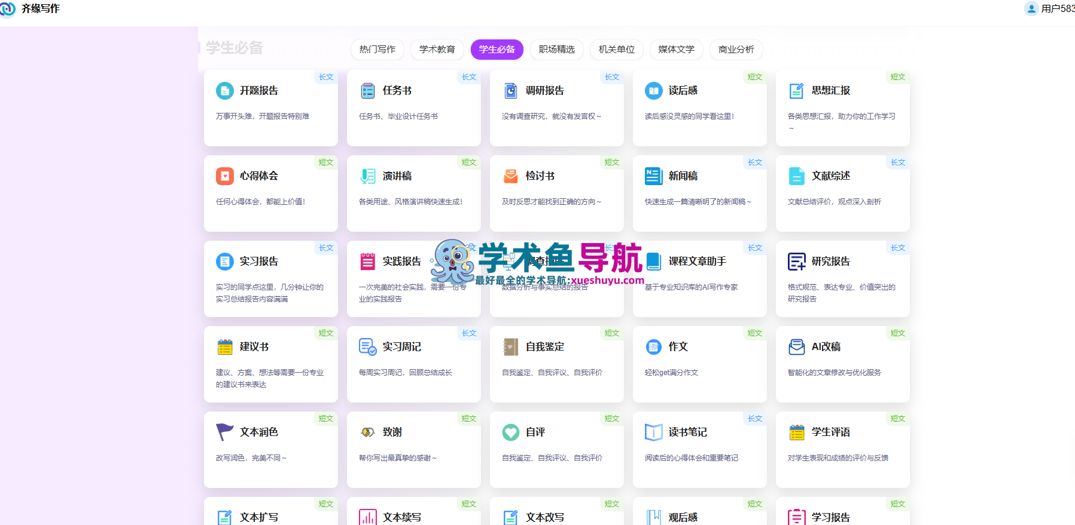Viewport: 1075px width, 525px height.
Task: Click the 用户583 username
Action: click(x=1058, y=9)
